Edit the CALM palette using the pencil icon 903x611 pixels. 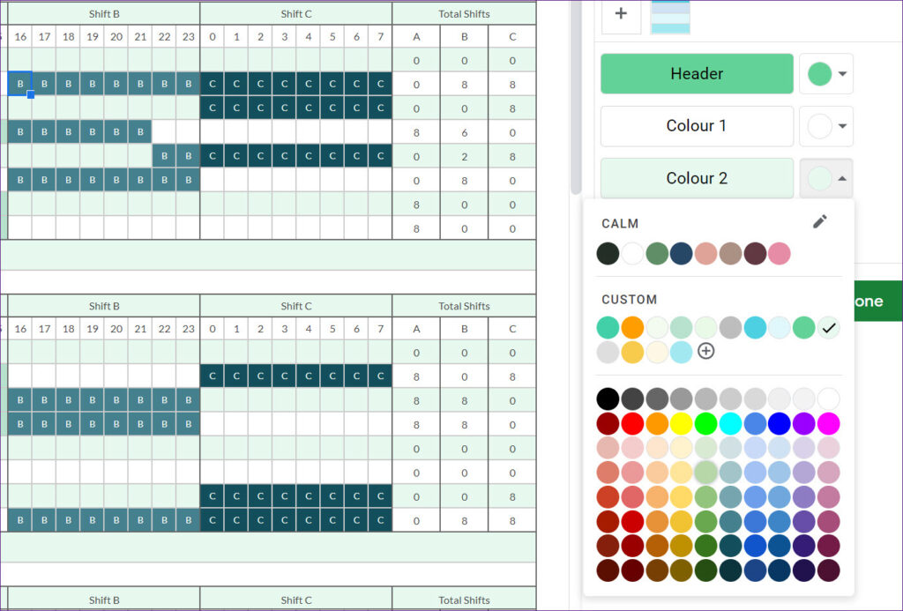click(x=820, y=221)
